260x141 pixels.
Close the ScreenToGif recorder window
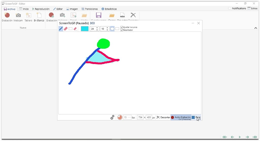coord(199,23)
